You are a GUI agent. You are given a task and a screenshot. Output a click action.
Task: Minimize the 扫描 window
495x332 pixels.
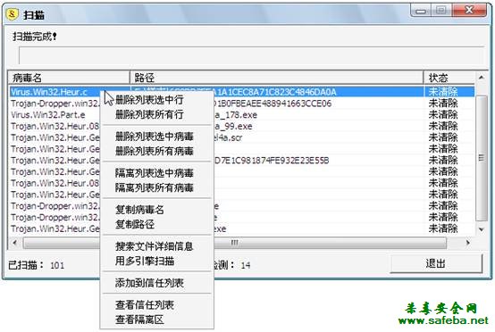tap(421, 11)
